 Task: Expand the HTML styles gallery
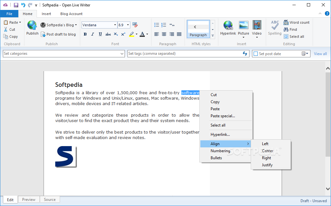213,36
